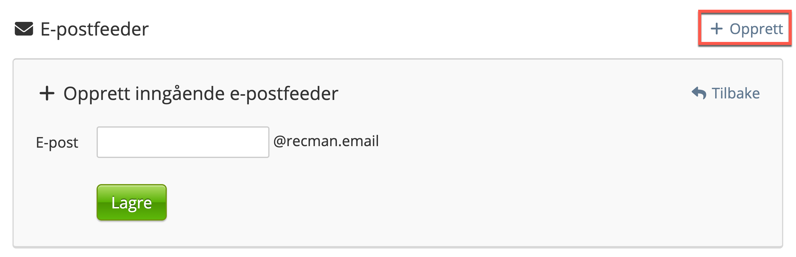
Task: Focus the E-post address input field
Action: click(x=183, y=142)
